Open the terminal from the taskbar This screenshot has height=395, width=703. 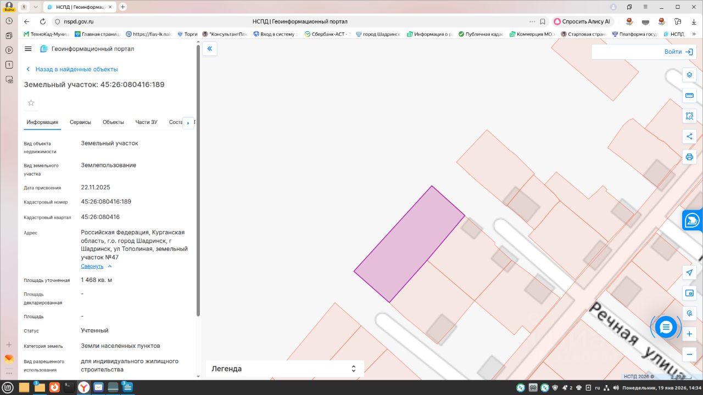[69, 387]
